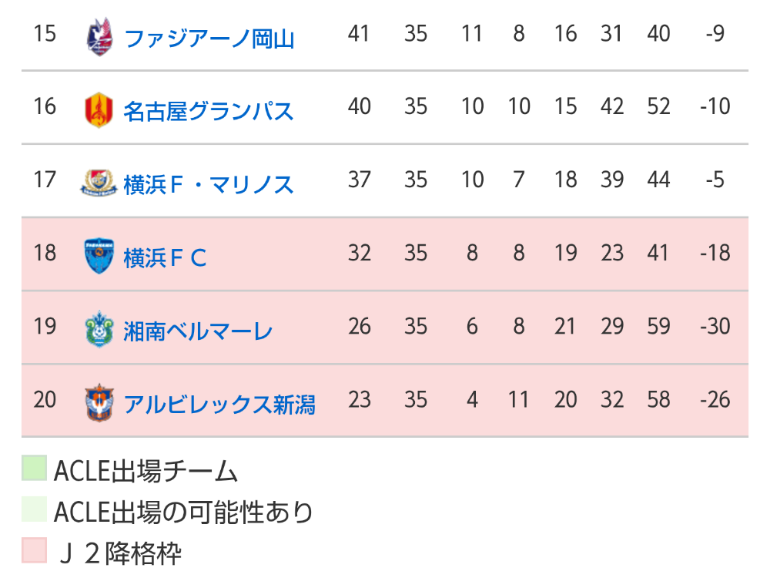Click rank number 15 in the standings
The height and width of the screenshot is (578, 770).
click(x=45, y=34)
